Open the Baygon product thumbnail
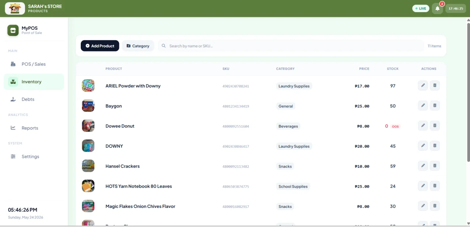 pos(88,106)
